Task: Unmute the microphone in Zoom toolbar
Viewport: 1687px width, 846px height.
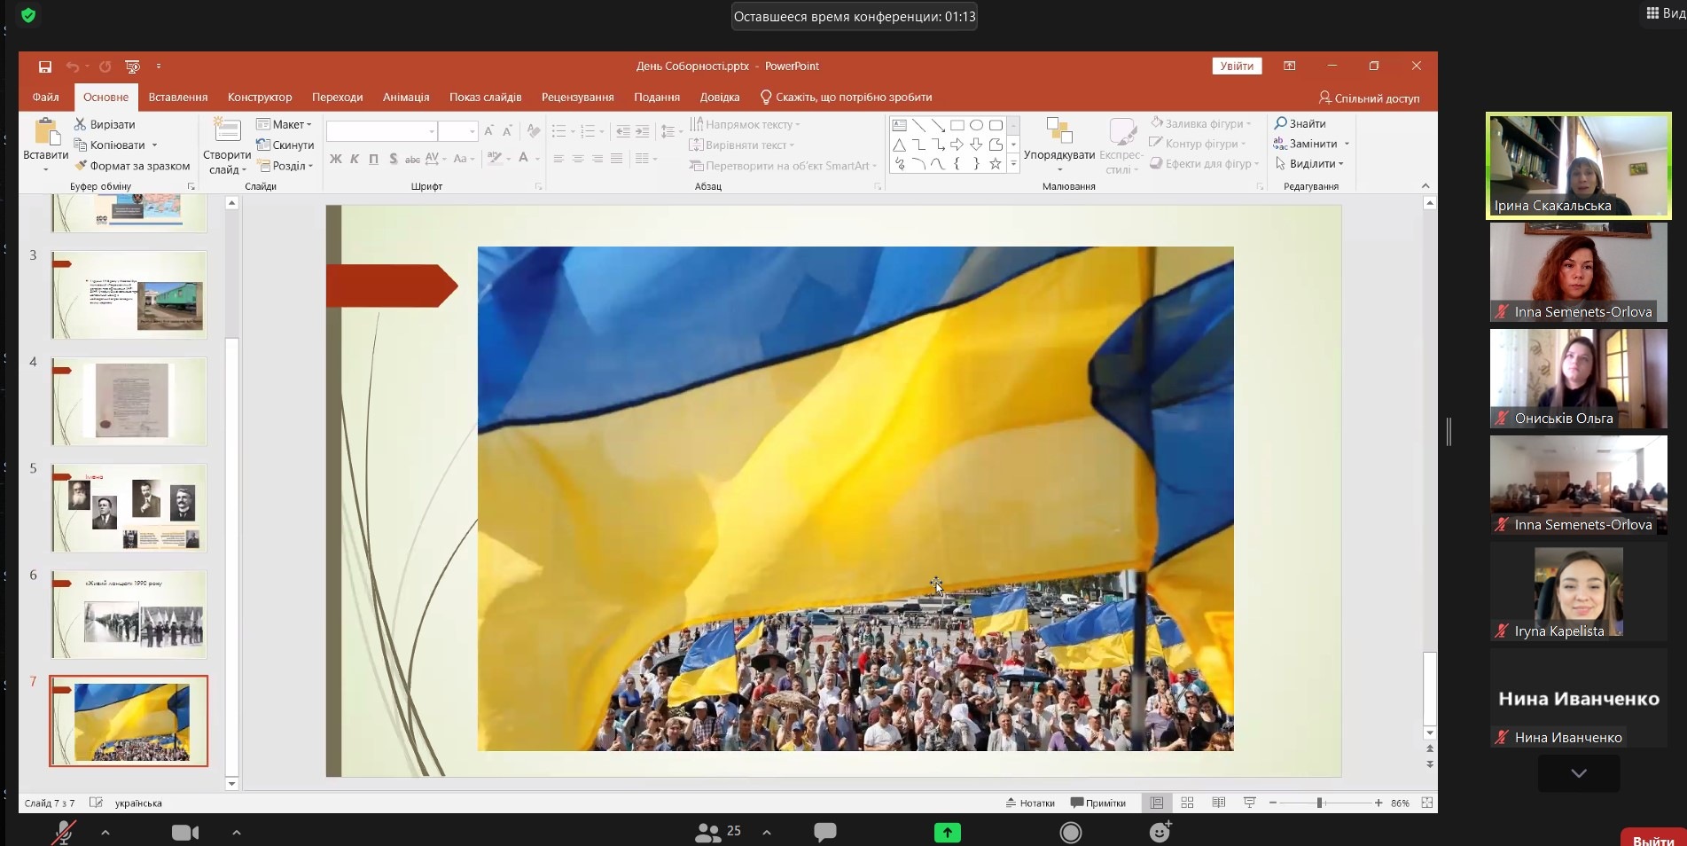Action: (62, 833)
